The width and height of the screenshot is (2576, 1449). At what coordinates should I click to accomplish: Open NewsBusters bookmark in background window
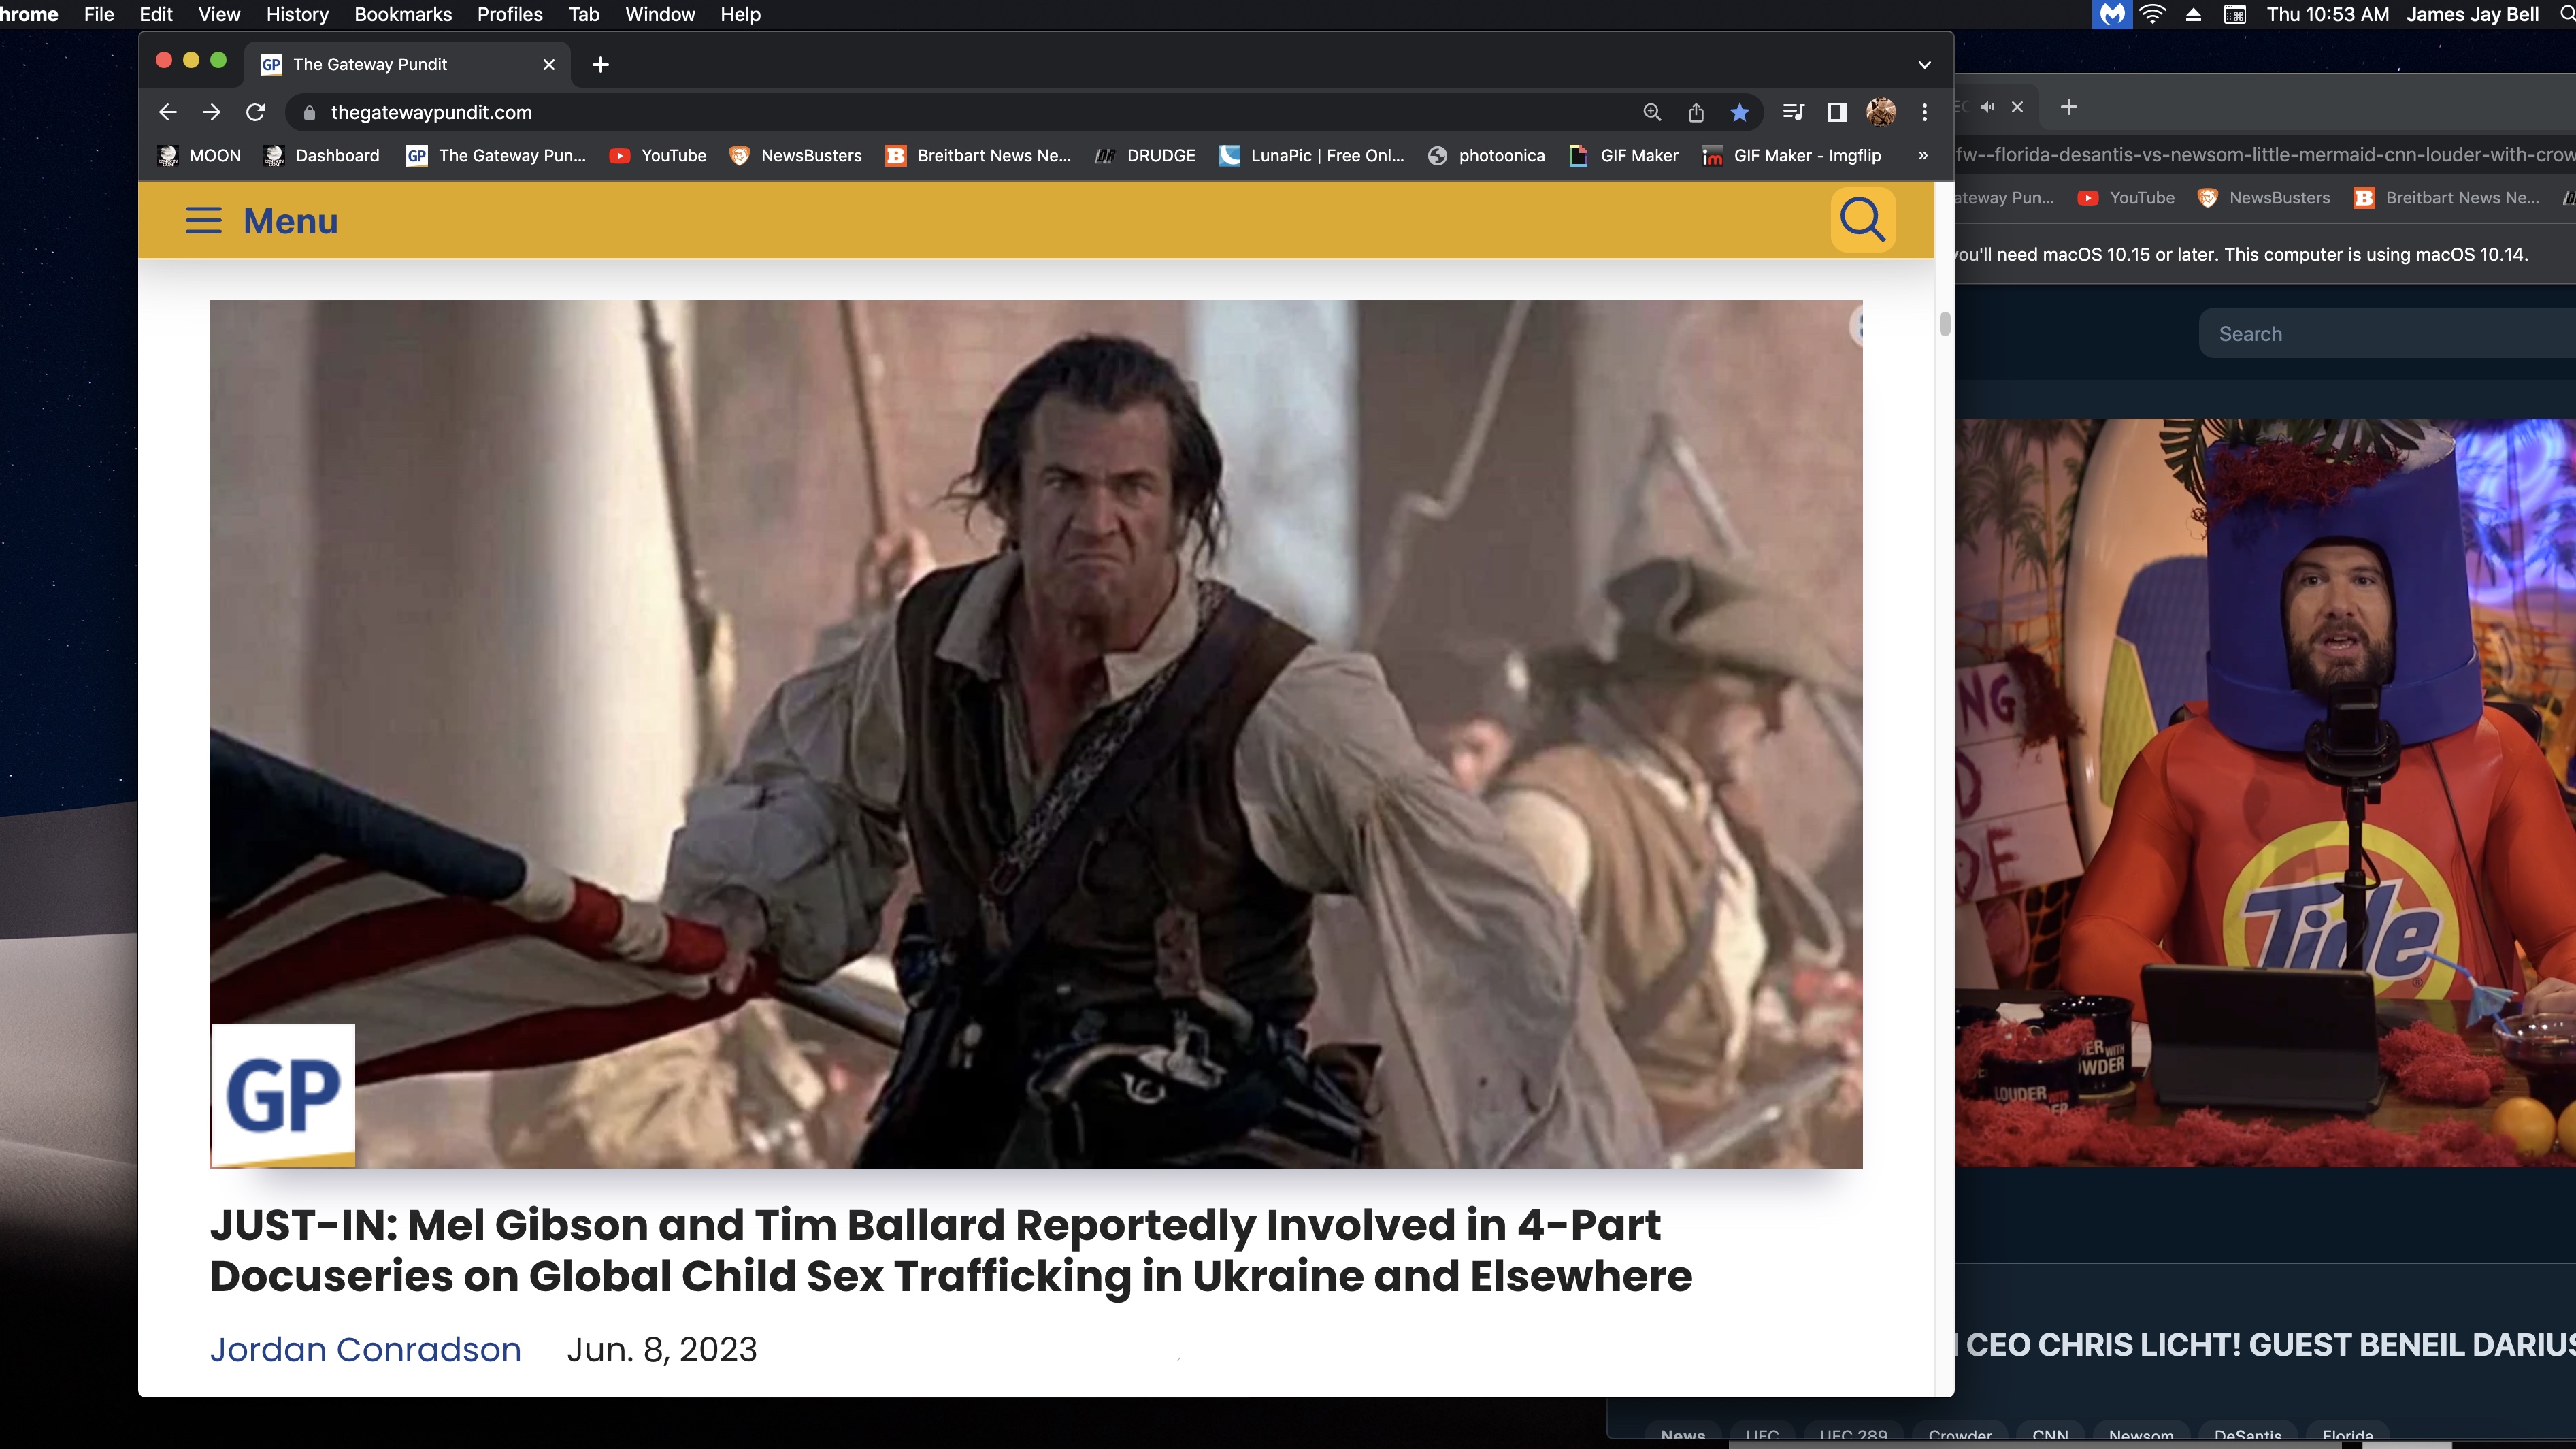(x=2264, y=198)
